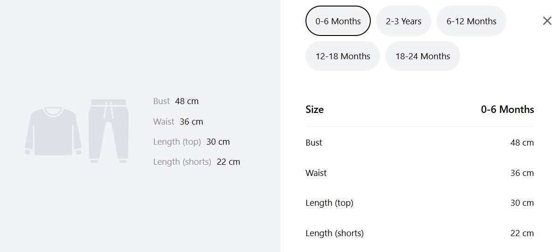This screenshot has height=252, width=555.
Task: Click the sweatshirt top icon
Action: (x=53, y=131)
